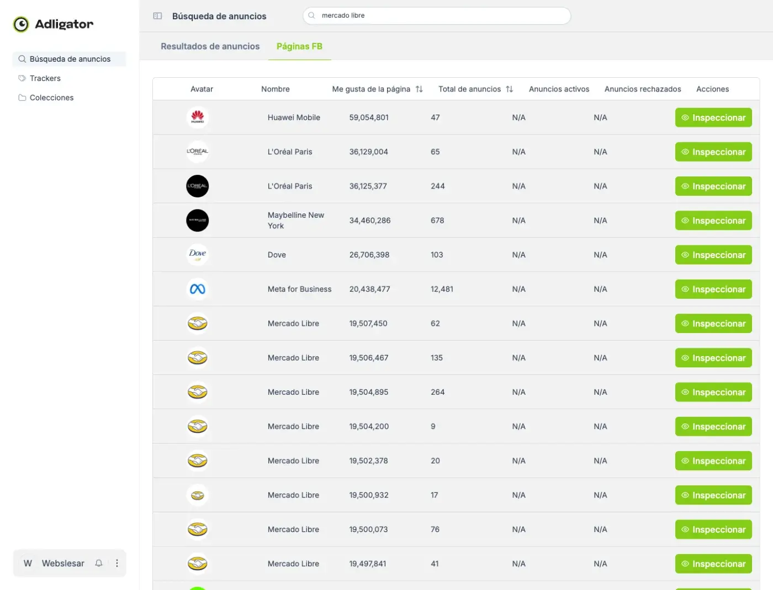Inspect Mercado Libre with 264 ads
The height and width of the screenshot is (590, 773).
[x=713, y=392]
